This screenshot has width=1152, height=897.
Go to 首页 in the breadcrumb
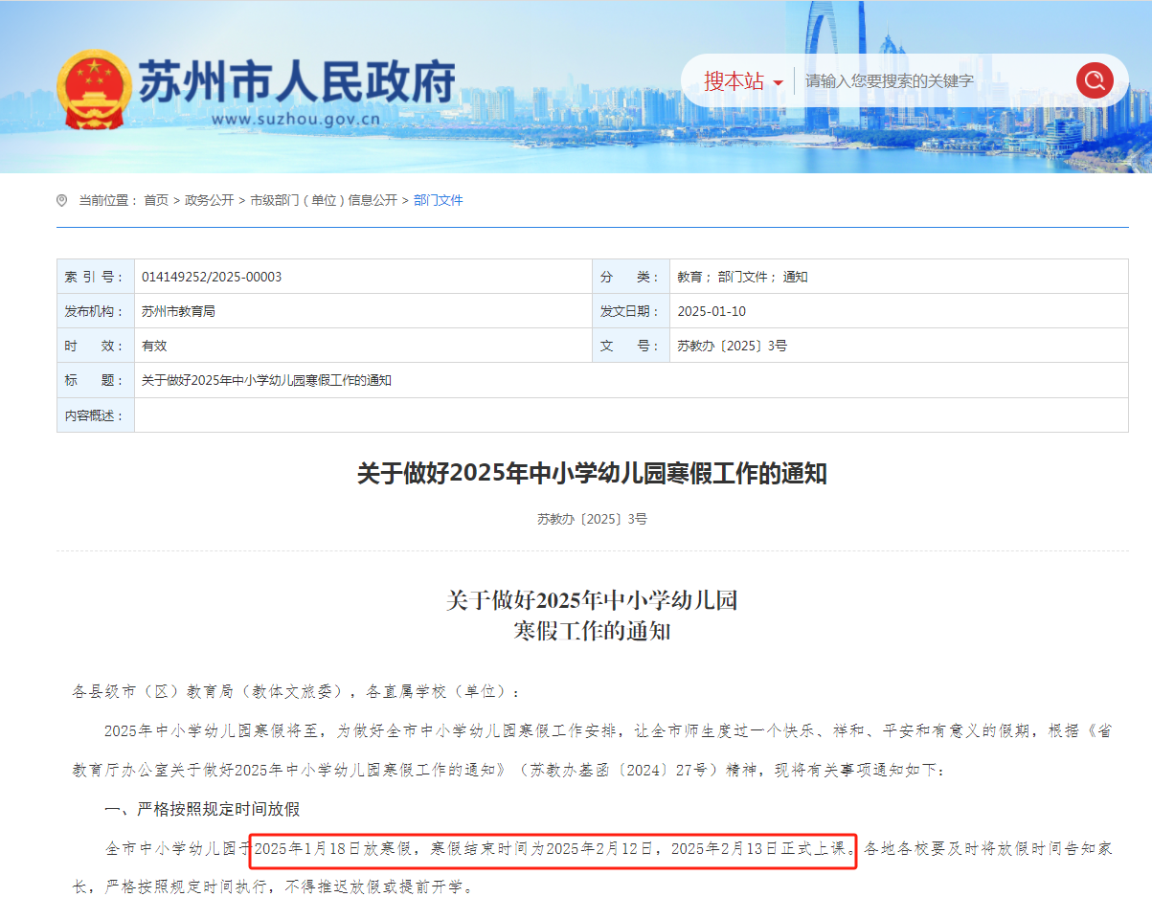pyautogui.click(x=156, y=200)
